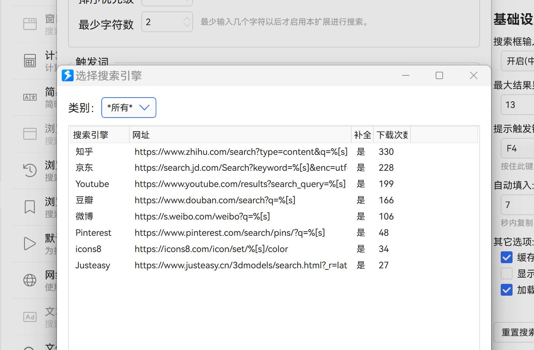Toggle the 缓存 checkbox in settings panel
Viewport: 534px width, 350px height.
pyautogui.click(x=507, y=257)
